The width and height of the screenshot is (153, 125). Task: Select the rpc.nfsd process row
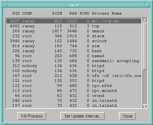point(74,86)
